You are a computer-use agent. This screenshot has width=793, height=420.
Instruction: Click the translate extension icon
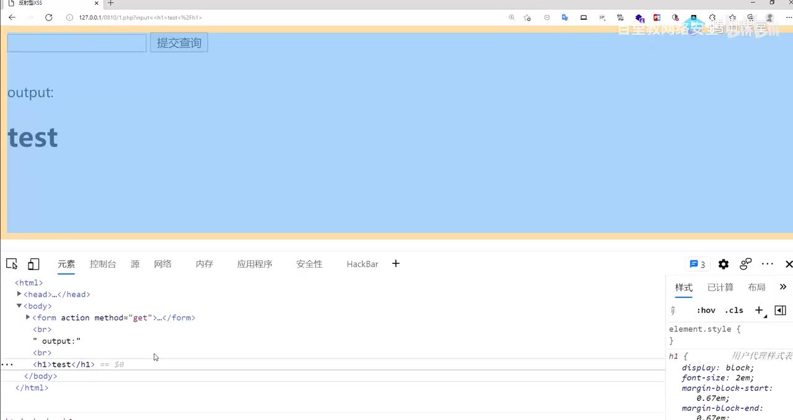pyautogui.click(x=564, y=17)
